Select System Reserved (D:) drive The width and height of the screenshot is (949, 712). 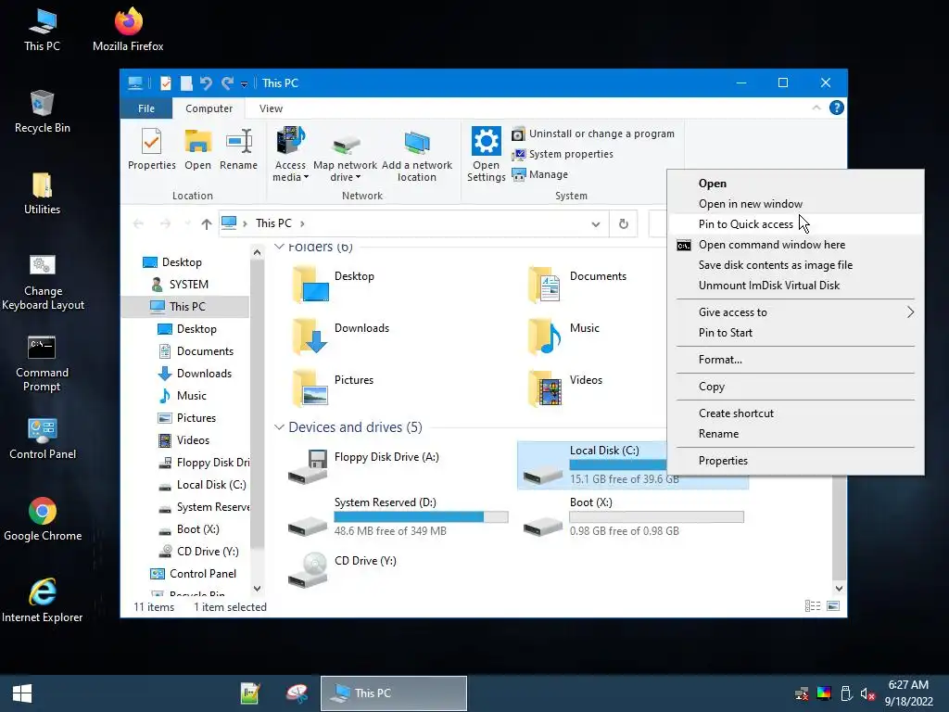[x=398, y=518]
